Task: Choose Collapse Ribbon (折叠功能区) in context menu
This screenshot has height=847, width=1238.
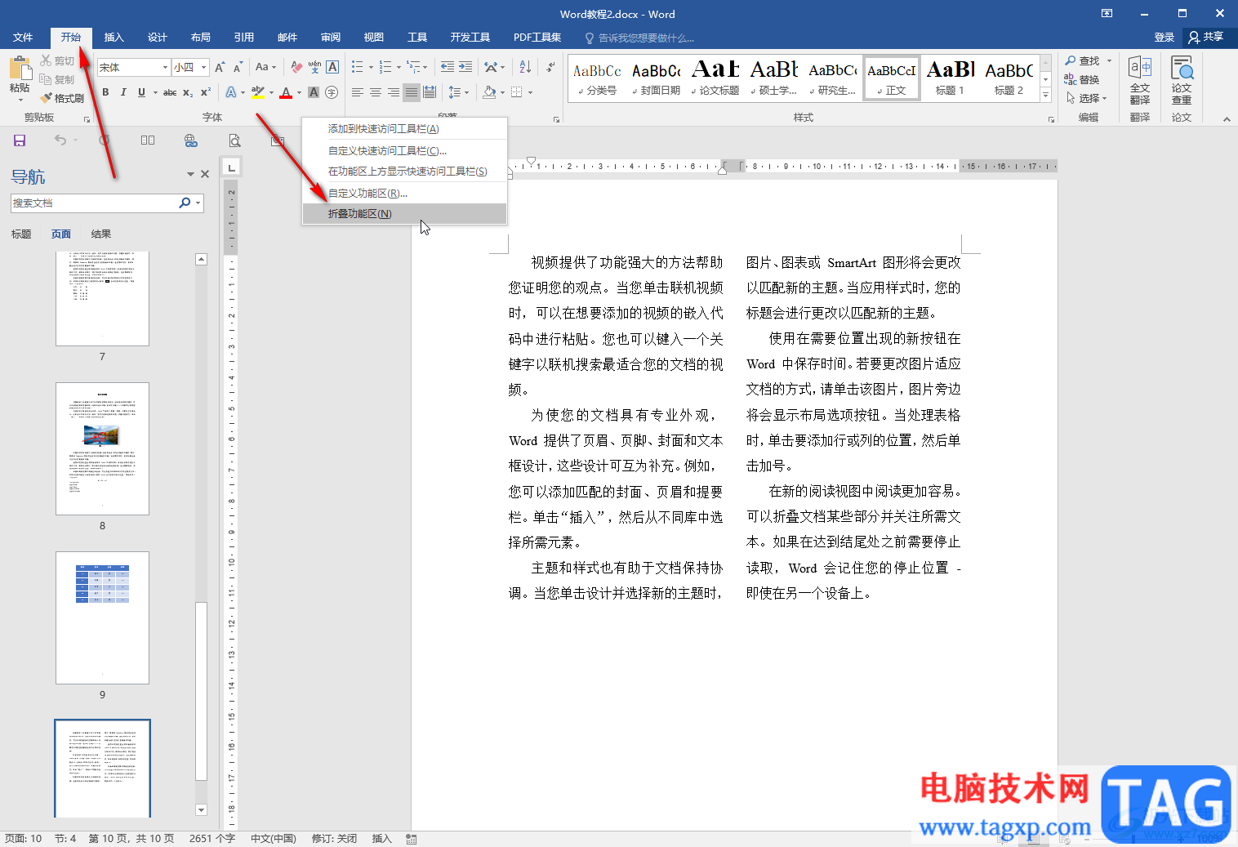Action: (x=404, y=214)
